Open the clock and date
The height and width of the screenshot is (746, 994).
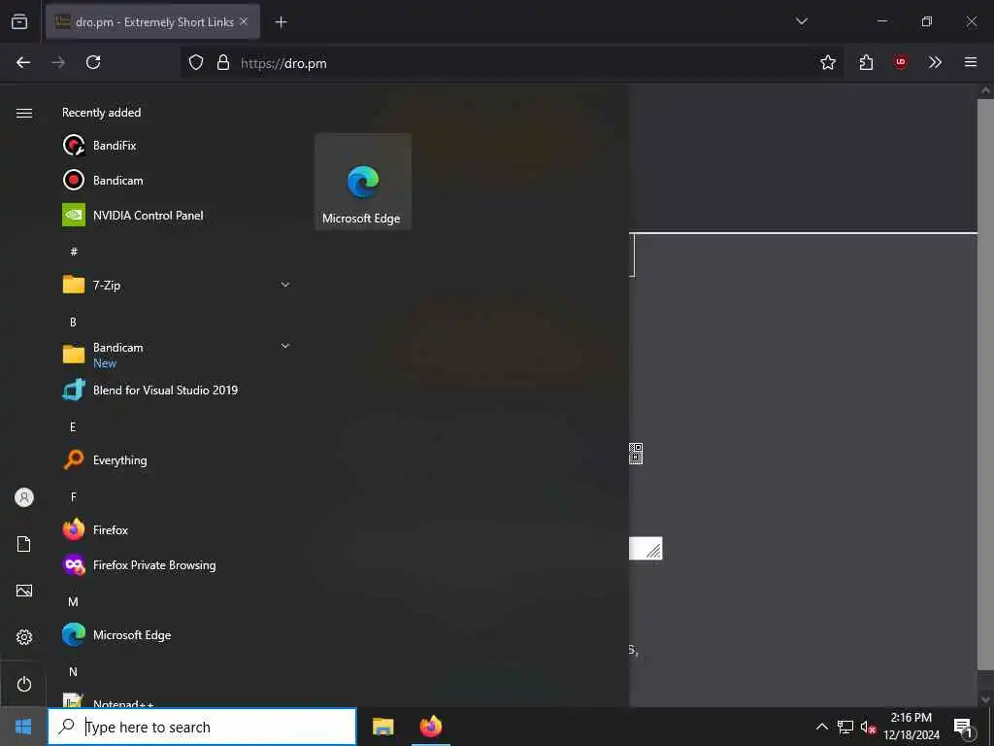(x=911, y=727)
